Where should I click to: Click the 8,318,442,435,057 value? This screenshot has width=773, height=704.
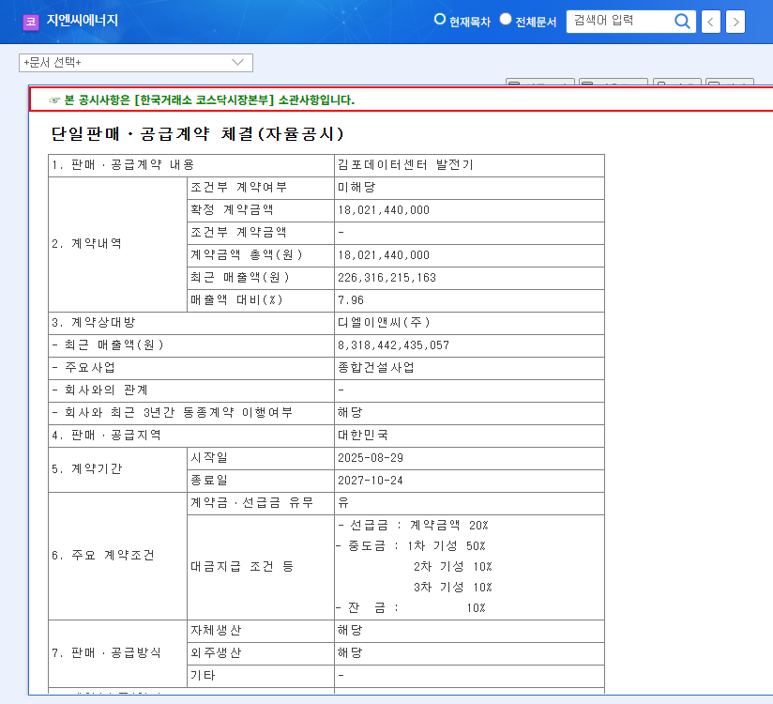[x=393, y=345]
